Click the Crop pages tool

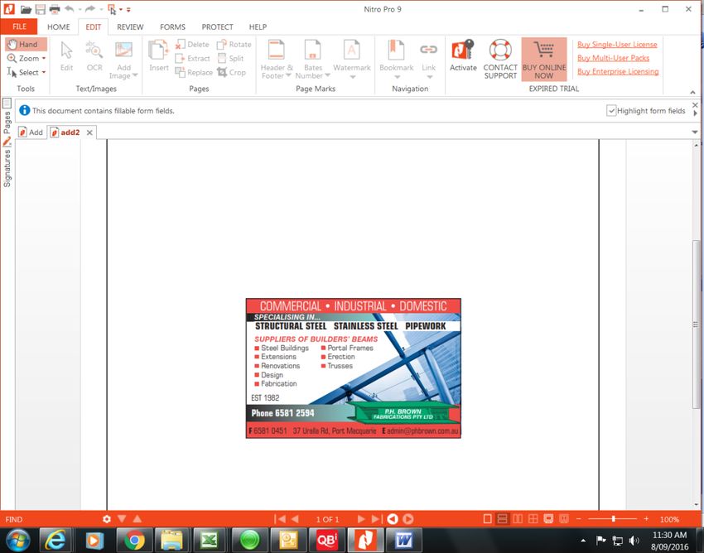click(x=231, y=72)
